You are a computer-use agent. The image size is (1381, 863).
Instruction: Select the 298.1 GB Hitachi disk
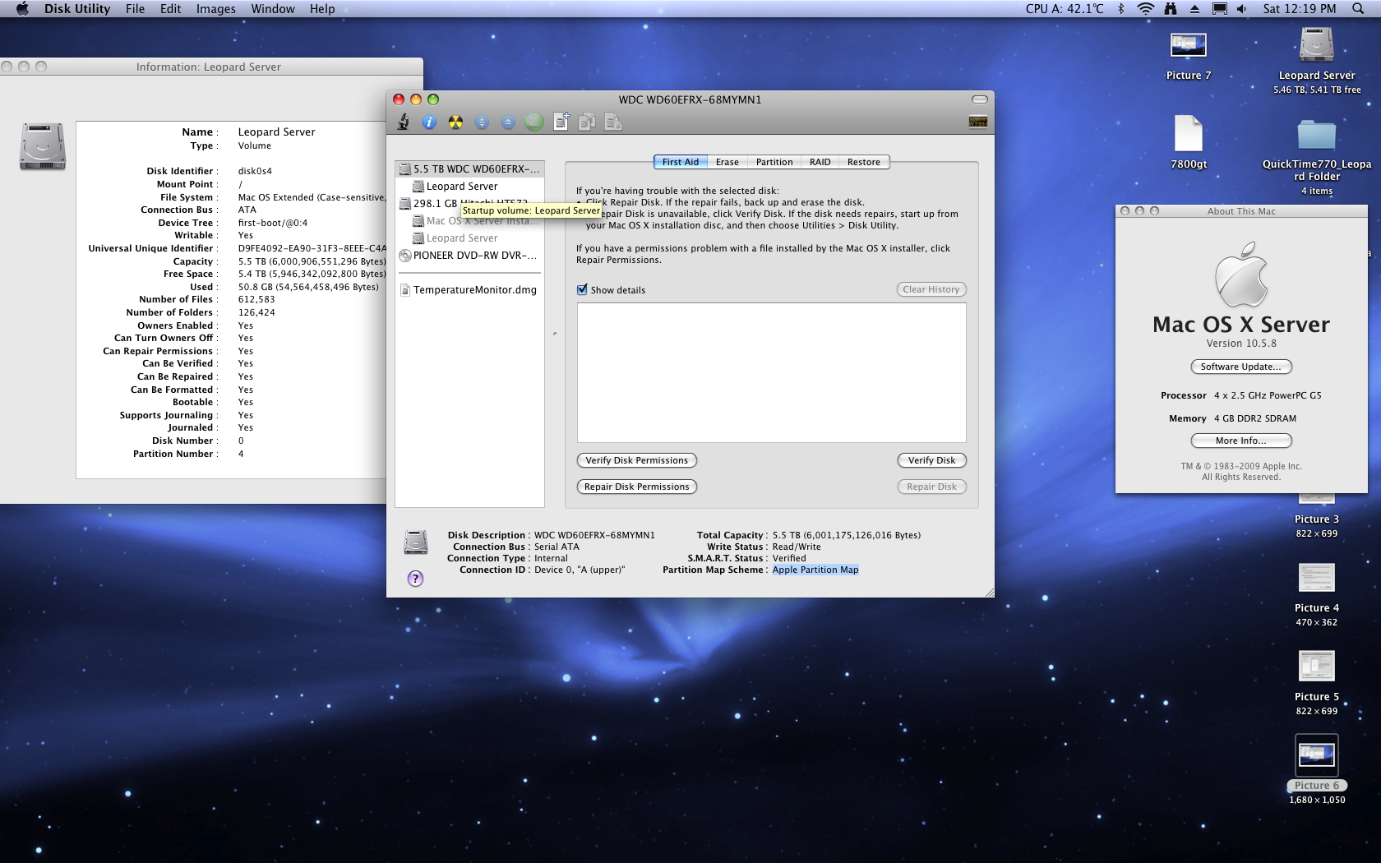[469, 203]
